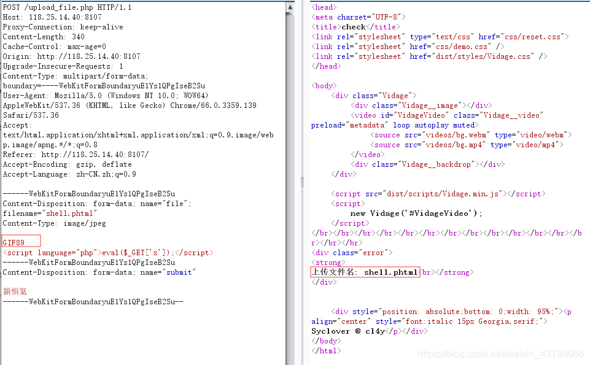The width and height of the screenshot is (590, 365).
Task: Click the '<div class="Vidage">' line
Action: (374, 96)
